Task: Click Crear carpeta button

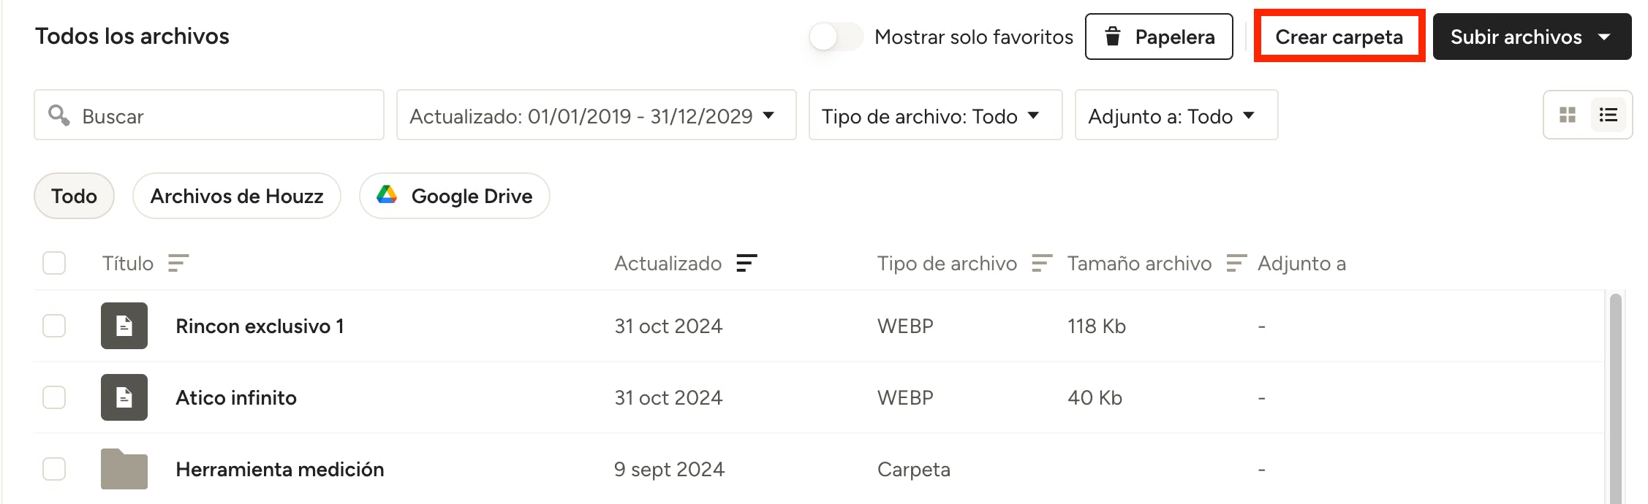Action: point(1339,37)
